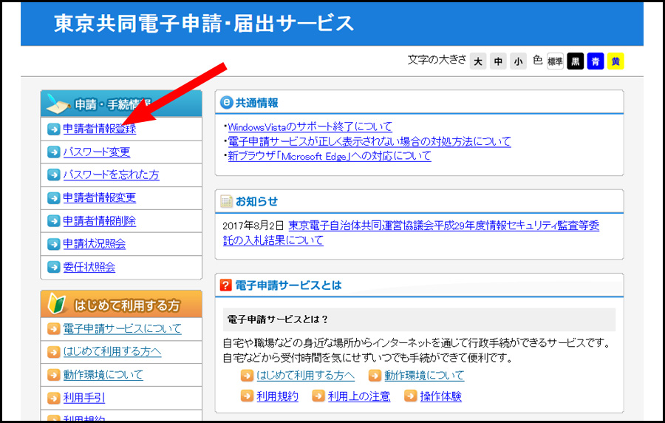Image resolution: width=665 pixels, height=423 pixels.
Task: Click arrow icon beside 申請者情報変更
Action: 53,197
